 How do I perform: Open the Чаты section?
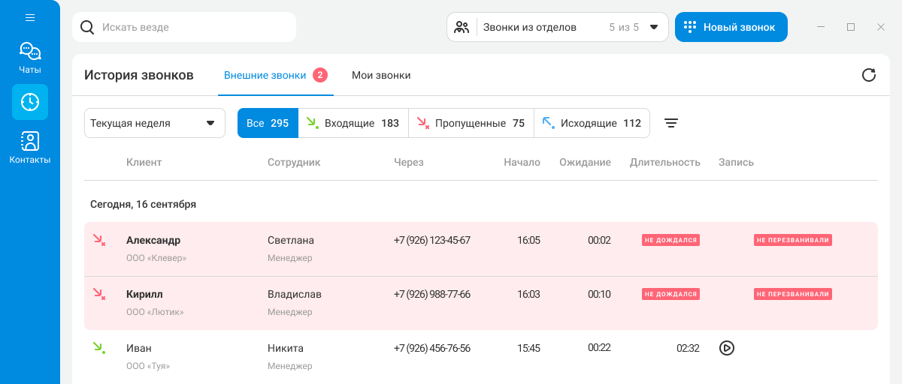tap(30, 58)
